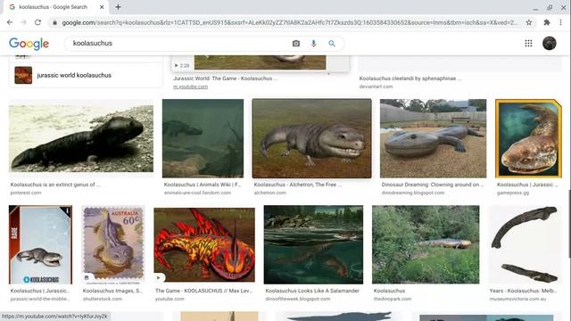Open the fossil jaw bones image
Screen dimensions: 571x321
point(525,244)
